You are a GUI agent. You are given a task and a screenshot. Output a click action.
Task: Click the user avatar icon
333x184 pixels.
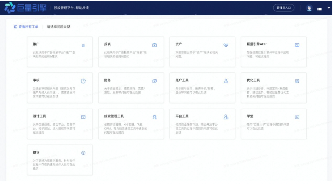pos(309,8)
